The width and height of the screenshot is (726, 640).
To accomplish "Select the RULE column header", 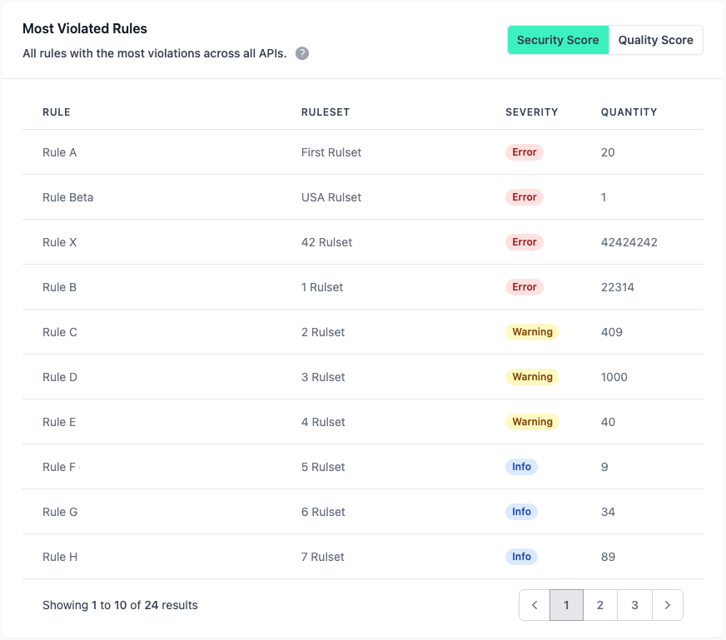I will coord(57,112).
